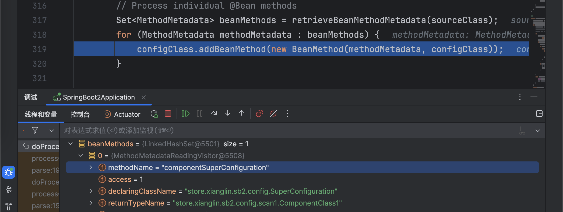Step out of current method
The image size is (563, 212).
[242, 114]
